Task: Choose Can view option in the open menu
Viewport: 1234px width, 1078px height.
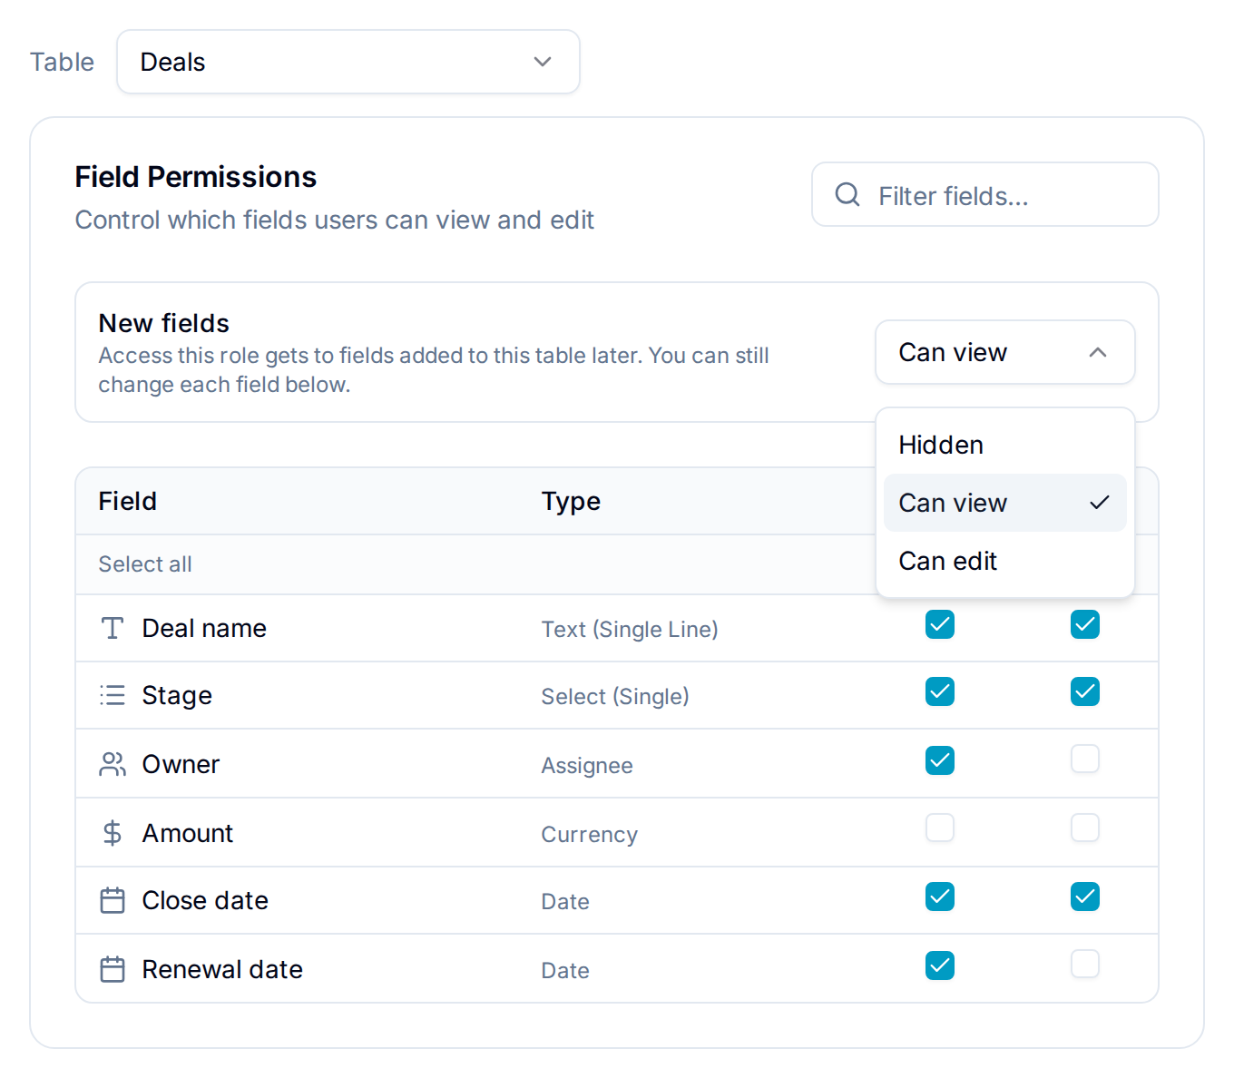Action: pos(1005,503)
